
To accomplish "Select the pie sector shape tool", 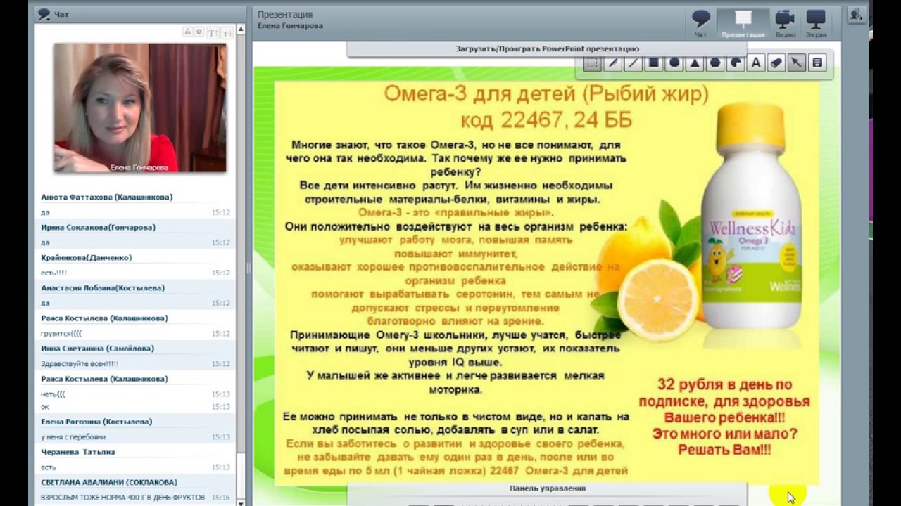I will click(x=735, y=63).
